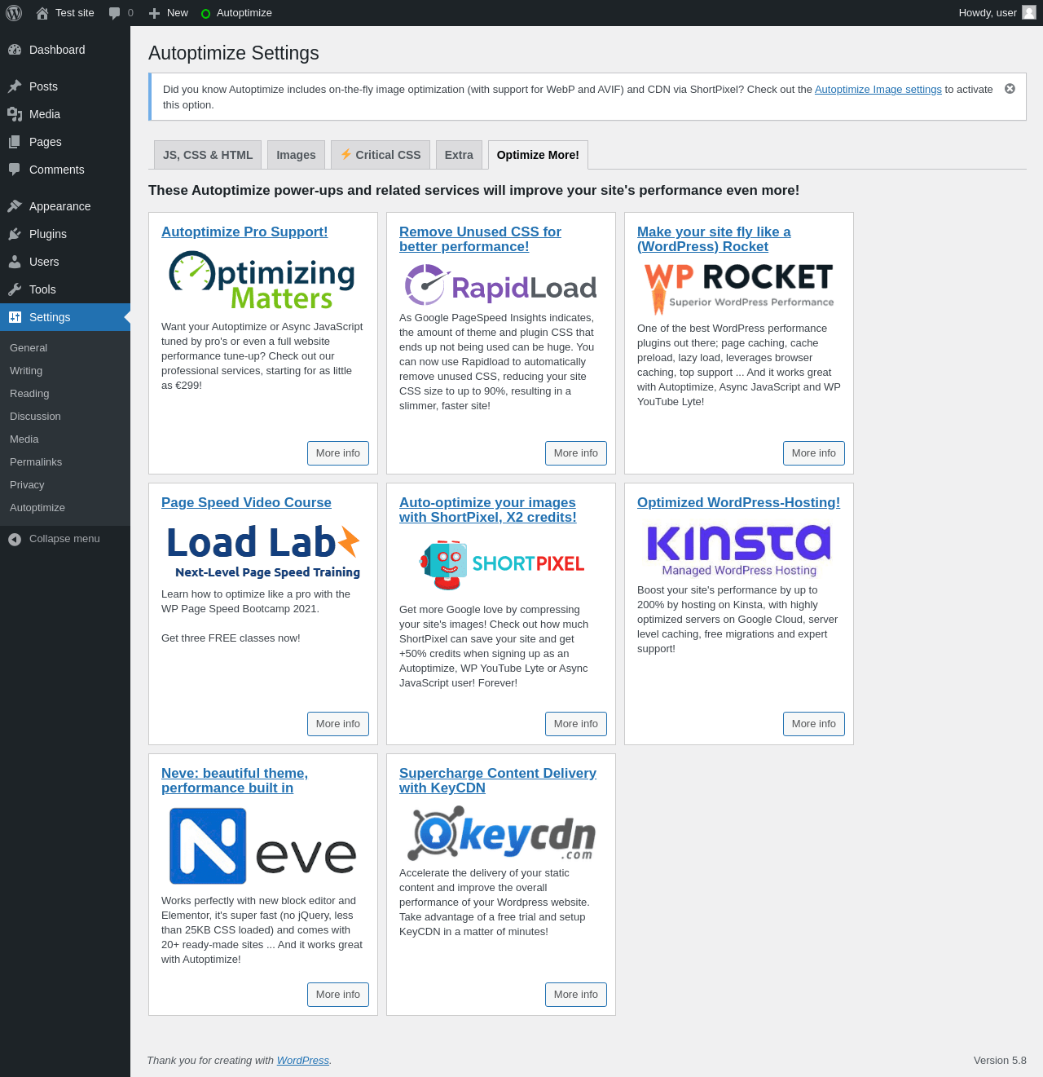This screenshot has height=1077, width=1043.
Task: Click the Dashboard gauge icon
Action: click(15, 50)
